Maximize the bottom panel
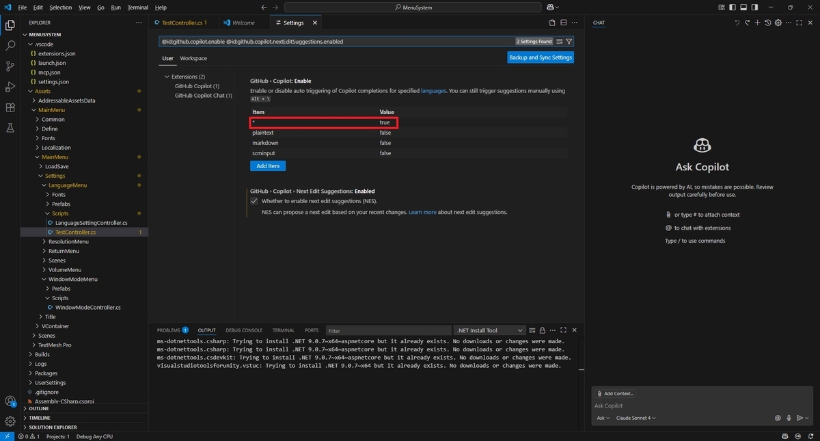This screenshot has width=820, height=441. pyautogui.click(x=564, y=330)
